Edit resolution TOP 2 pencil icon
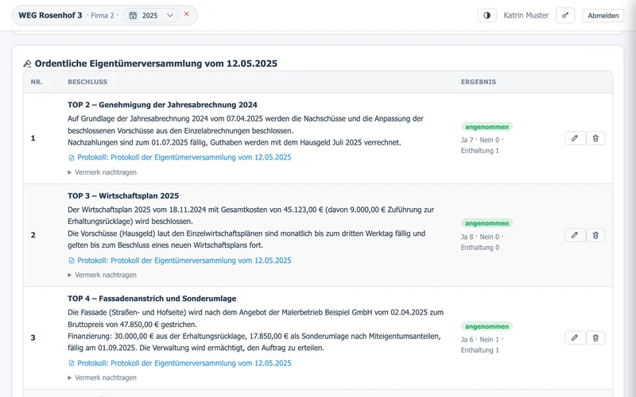The width and height of the screenshot is (636, 397). [x=575, y=138]
